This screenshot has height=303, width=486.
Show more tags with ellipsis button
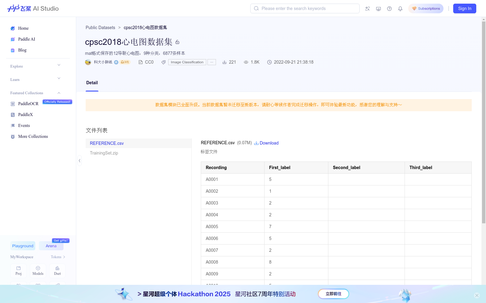tap(212, 62)
